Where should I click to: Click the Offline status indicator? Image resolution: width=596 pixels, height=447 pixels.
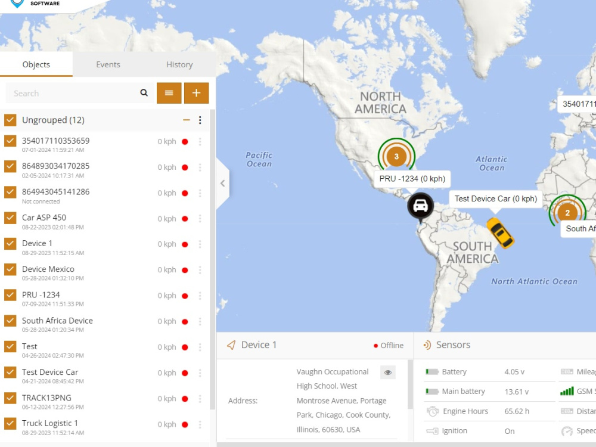pos(389,346)
